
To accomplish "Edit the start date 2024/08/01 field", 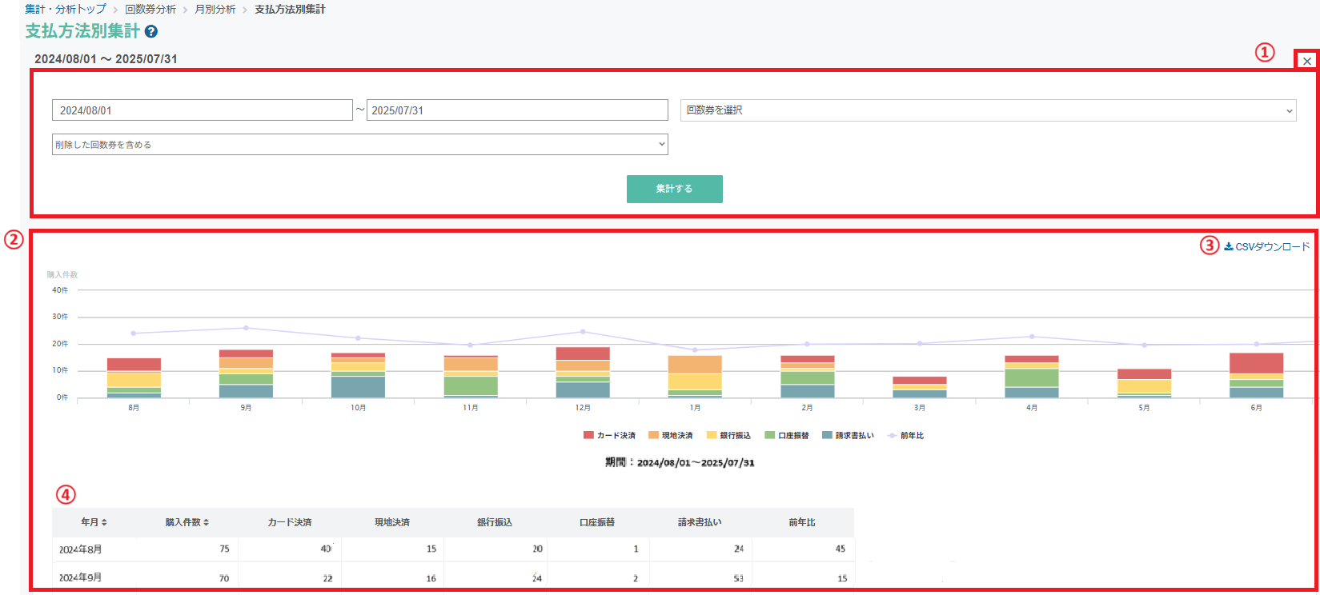I will (203, 110).
